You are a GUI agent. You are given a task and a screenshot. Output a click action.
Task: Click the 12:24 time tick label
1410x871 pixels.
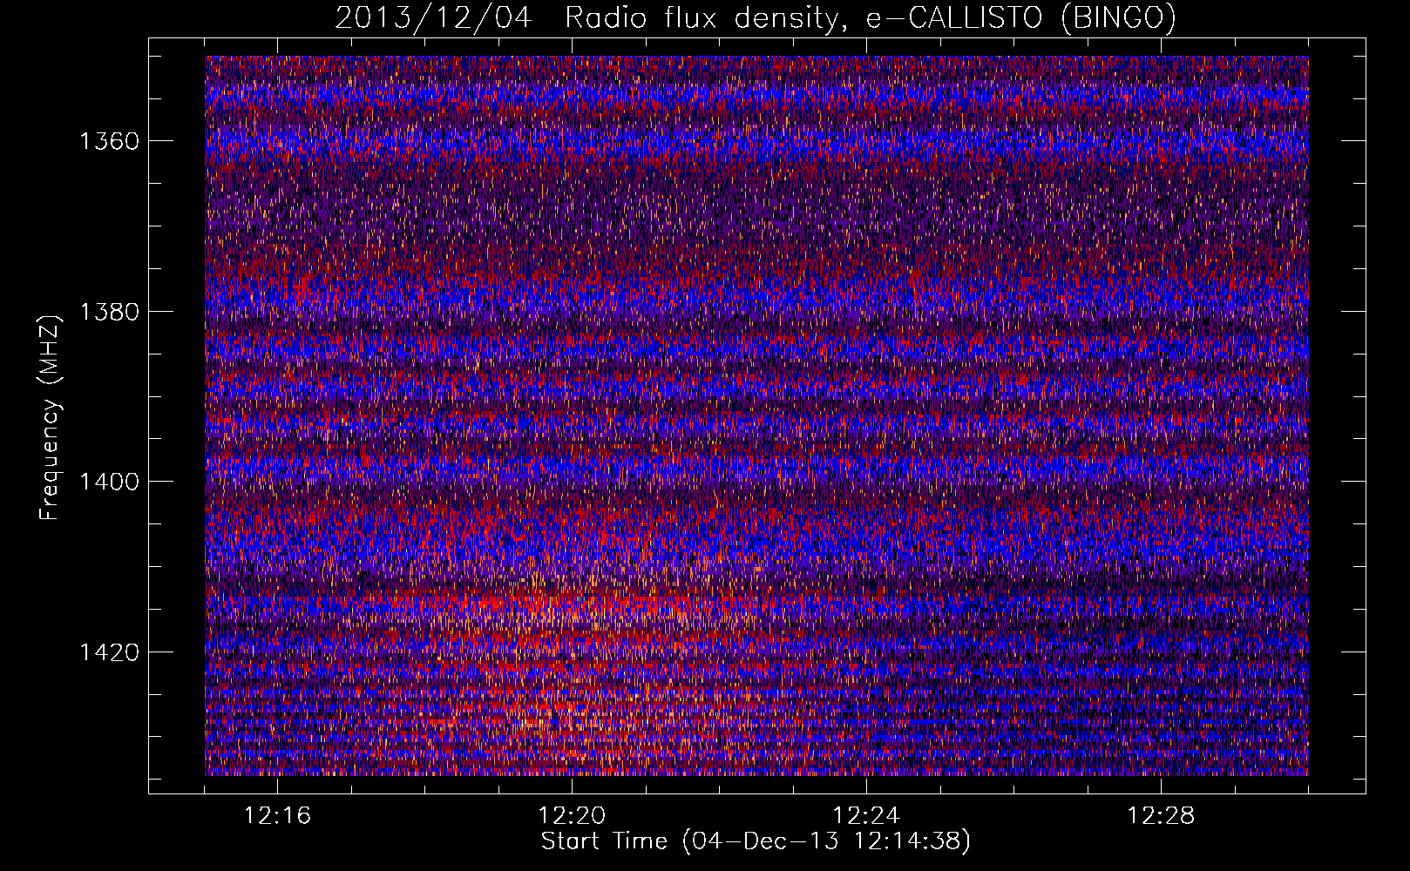coord(866,816)
